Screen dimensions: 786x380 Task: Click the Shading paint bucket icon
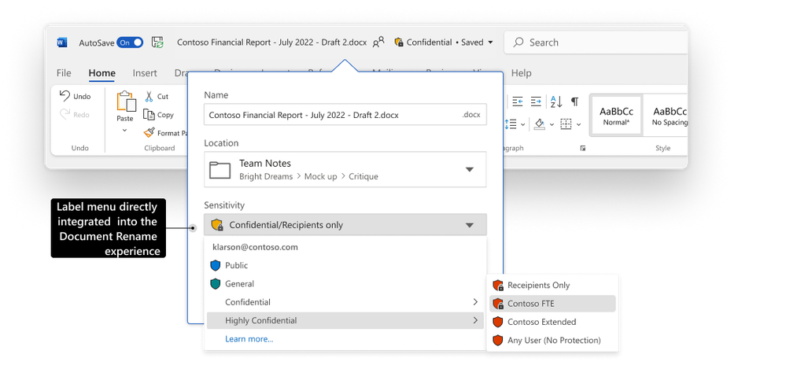pos(540,124)
